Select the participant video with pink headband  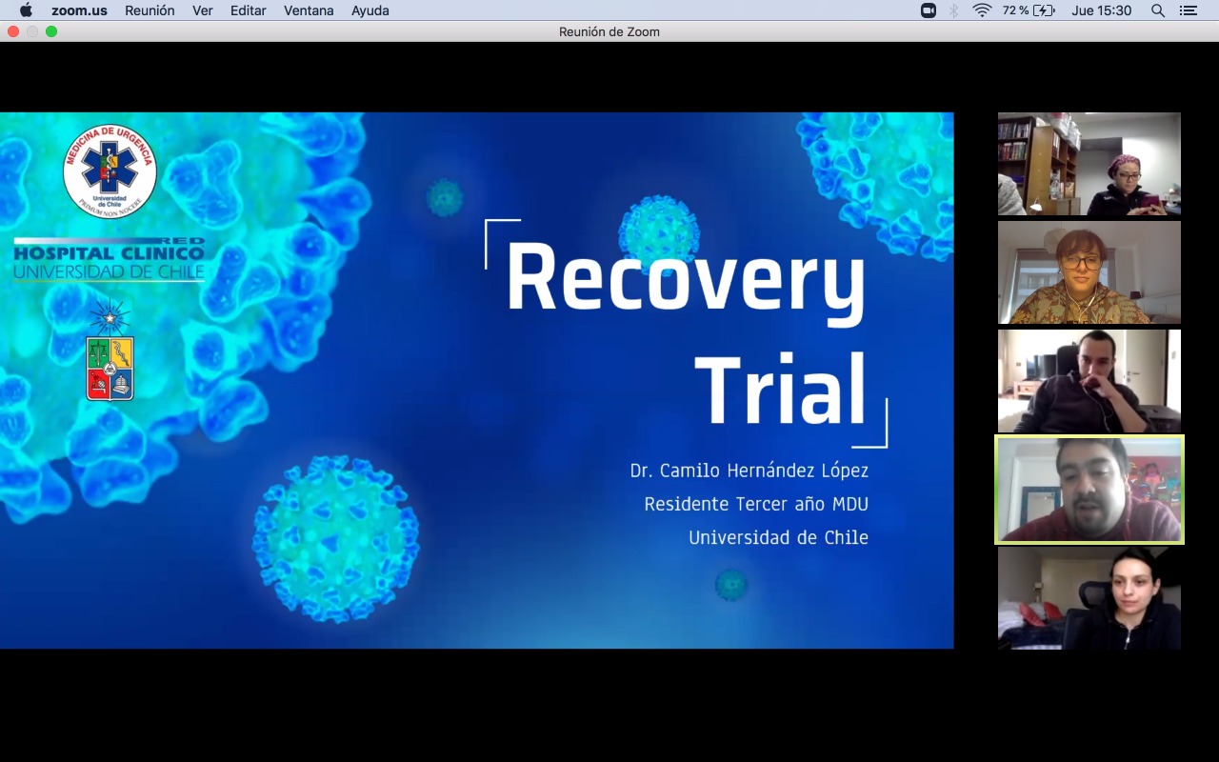(x=1089, y=164)
